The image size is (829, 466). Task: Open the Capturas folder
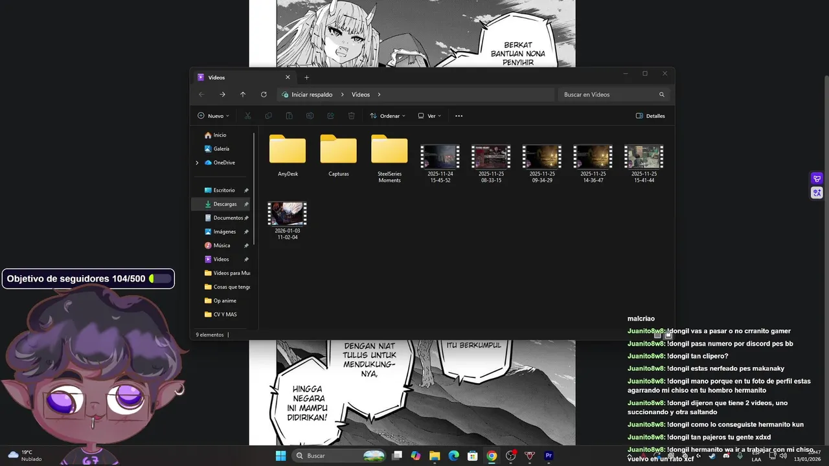[x=338, y=155]
